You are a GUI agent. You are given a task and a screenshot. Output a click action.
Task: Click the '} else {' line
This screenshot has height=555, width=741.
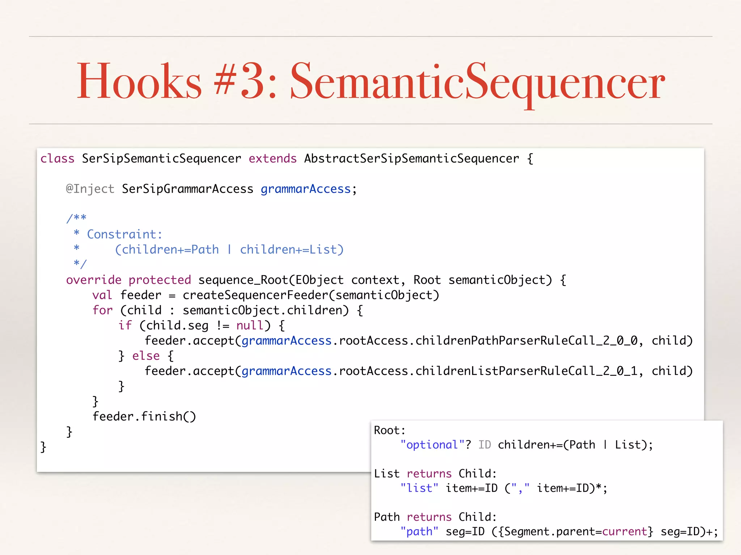[x=146, y=356]
